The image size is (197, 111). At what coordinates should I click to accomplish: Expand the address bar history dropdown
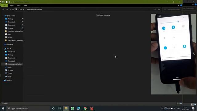[155, 10]
